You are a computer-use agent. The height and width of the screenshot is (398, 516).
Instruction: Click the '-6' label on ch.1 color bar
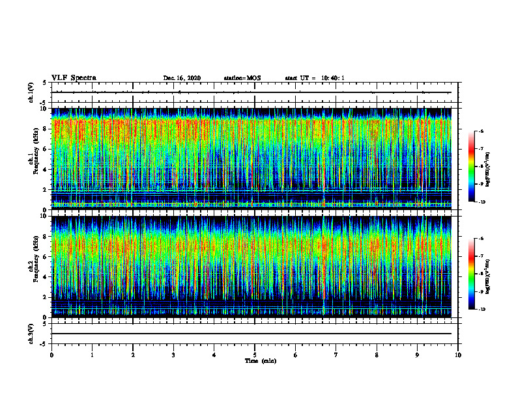pos(480,131)
